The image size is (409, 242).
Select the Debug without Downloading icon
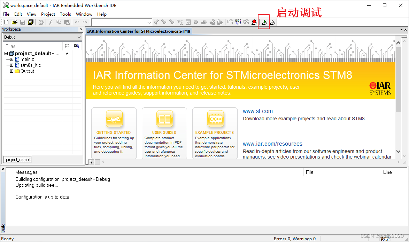click(x=272, y=22)
